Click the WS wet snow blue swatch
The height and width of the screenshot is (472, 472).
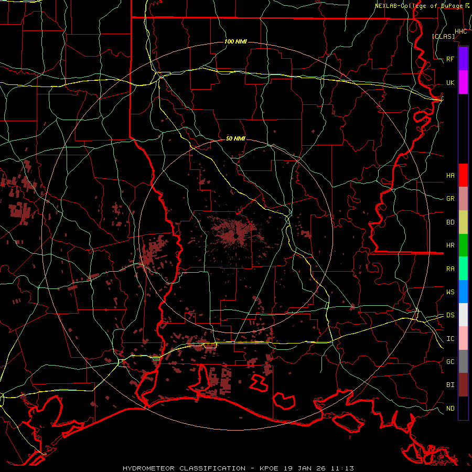pos(463,292)
